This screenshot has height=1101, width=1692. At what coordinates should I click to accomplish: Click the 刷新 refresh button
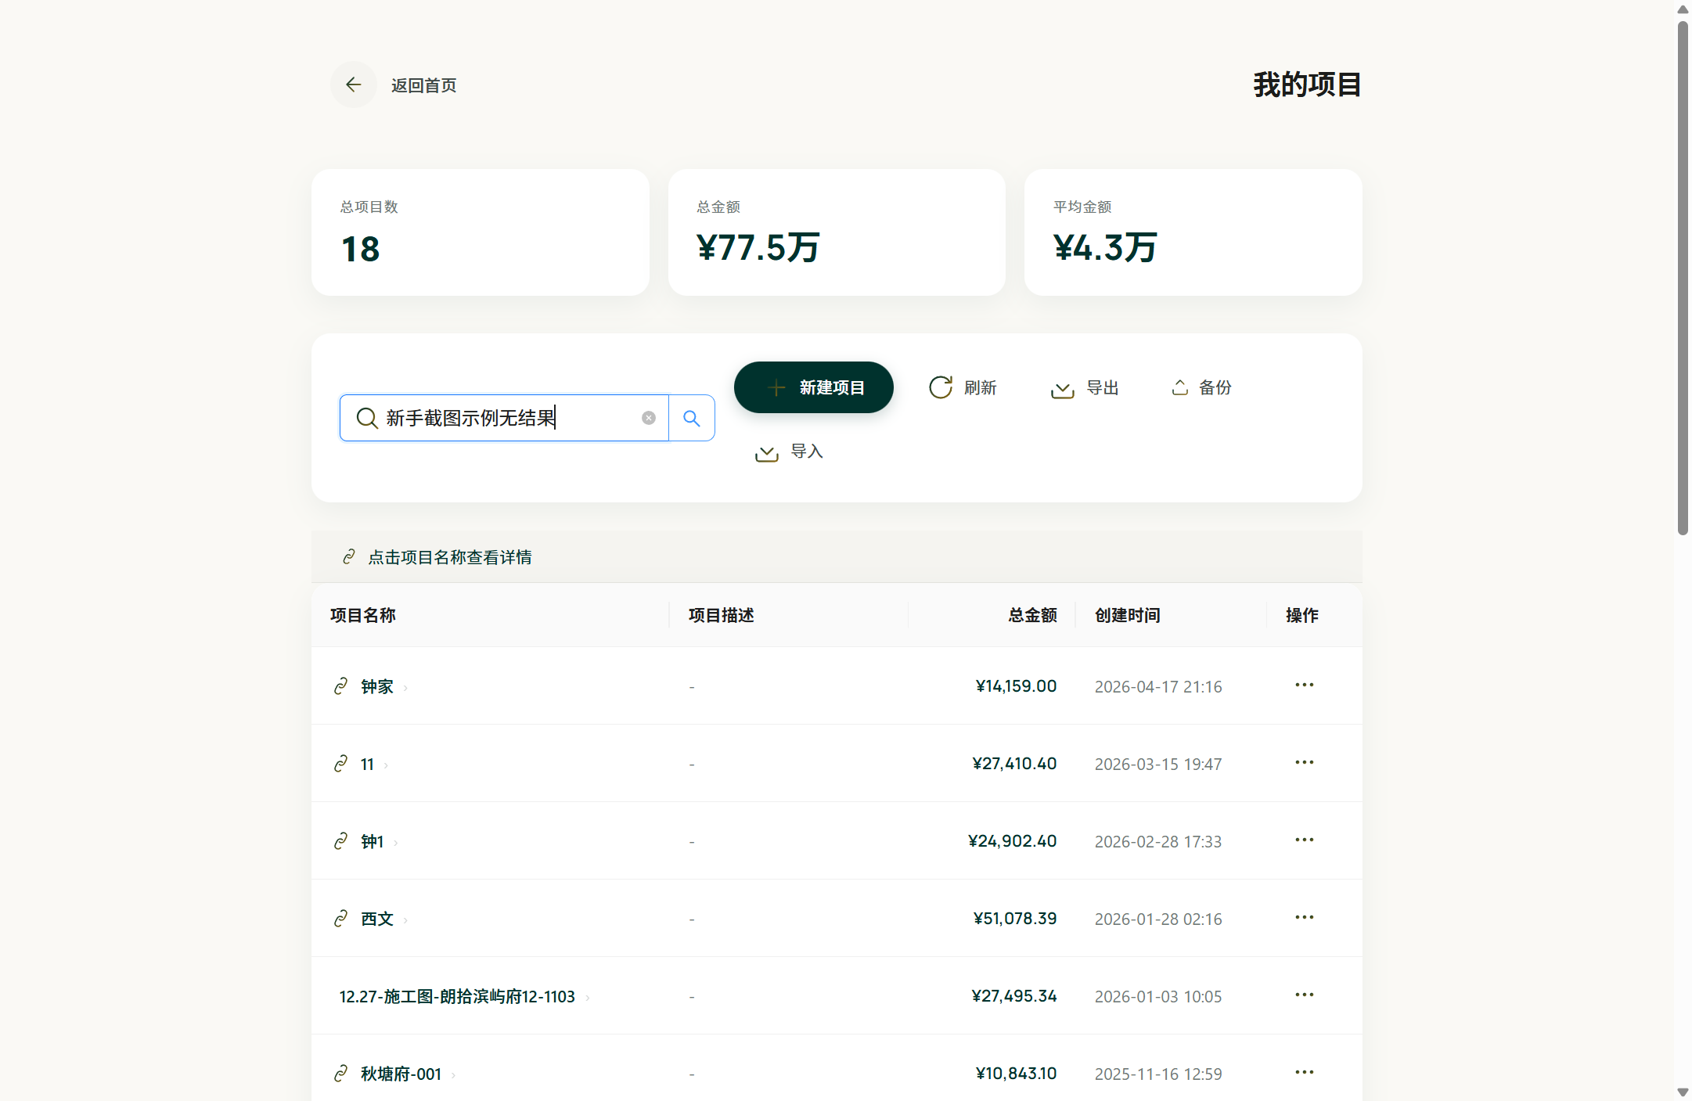(963, 387)
